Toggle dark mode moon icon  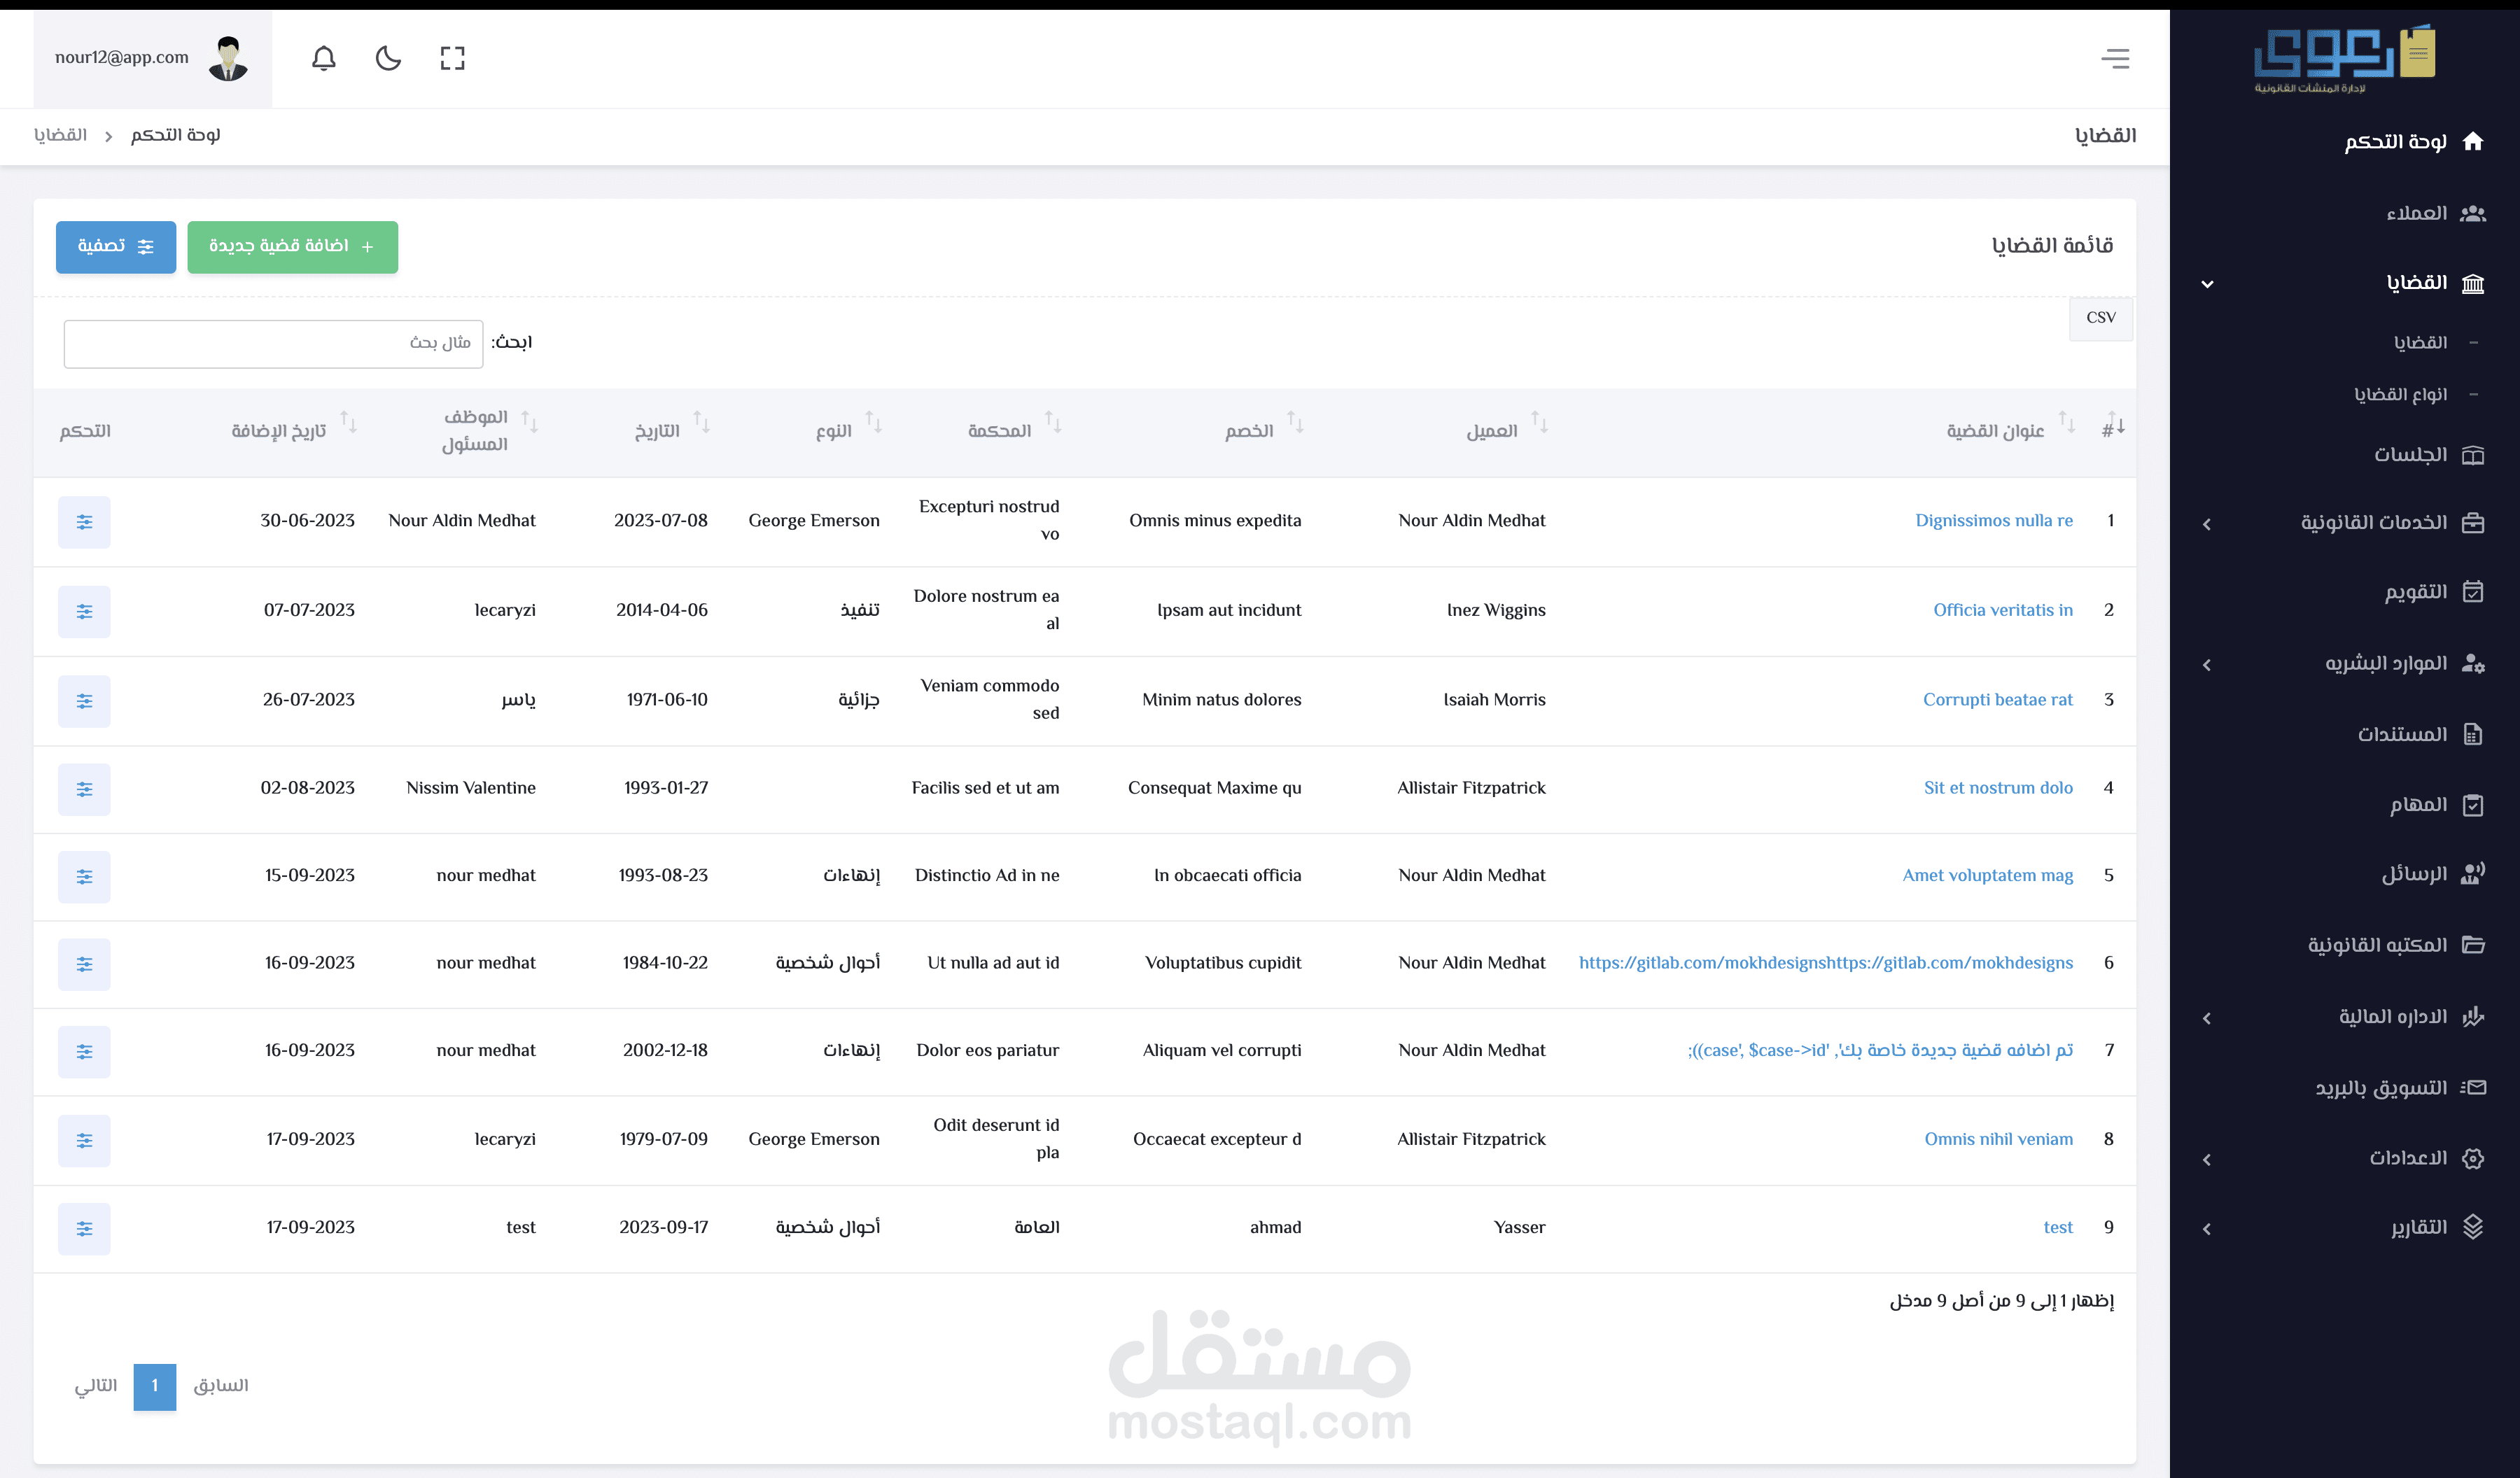[388, 58]
